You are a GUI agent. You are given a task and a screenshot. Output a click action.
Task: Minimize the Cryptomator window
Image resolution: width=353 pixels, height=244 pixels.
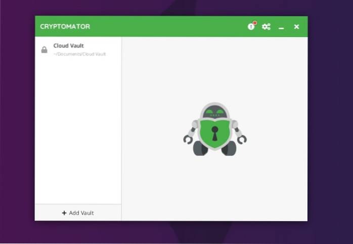281,27
